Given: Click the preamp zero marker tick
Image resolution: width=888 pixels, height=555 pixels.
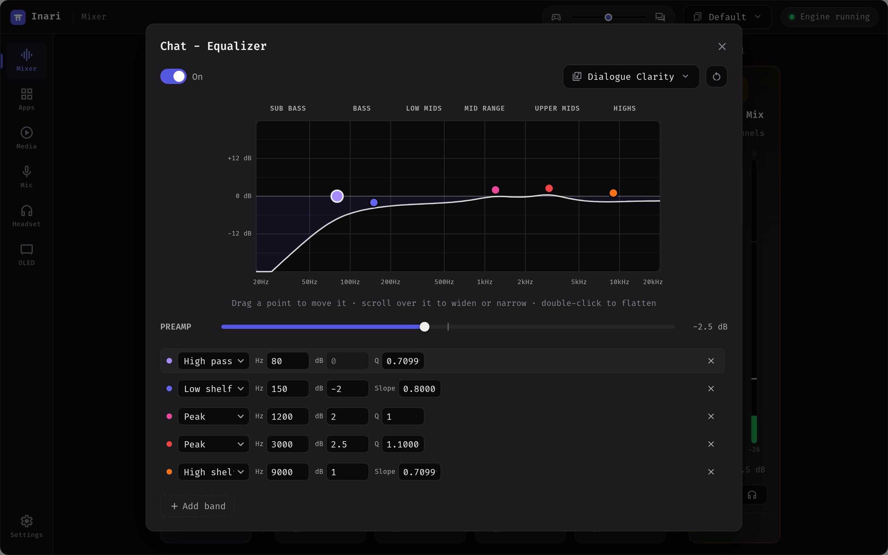Looking at the screenshot, I should click(x=448, y=327).
